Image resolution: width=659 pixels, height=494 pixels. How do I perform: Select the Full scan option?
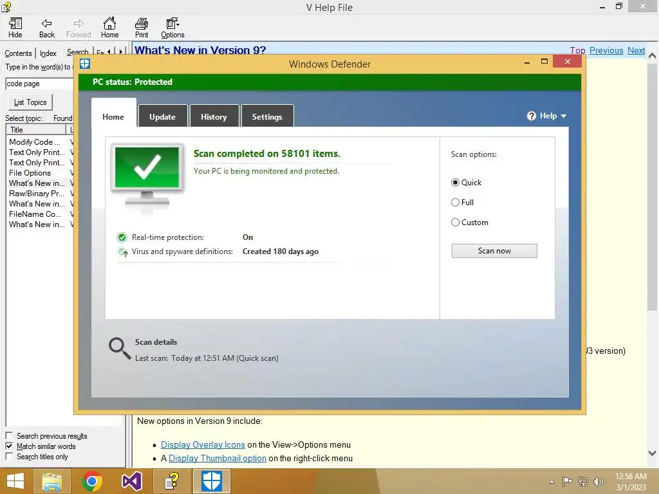(455, 203)
